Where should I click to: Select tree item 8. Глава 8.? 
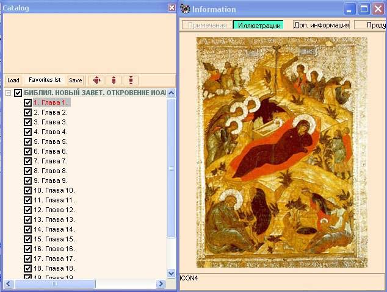[51, 171]
